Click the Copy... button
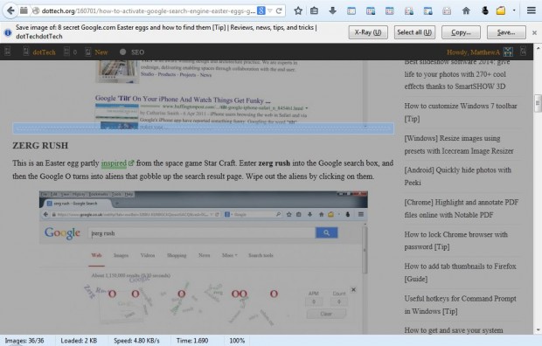 [461, 32]
